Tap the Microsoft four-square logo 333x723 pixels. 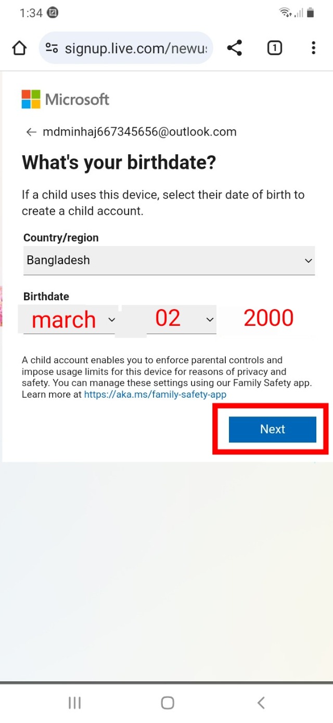click(x=30, y=99)
